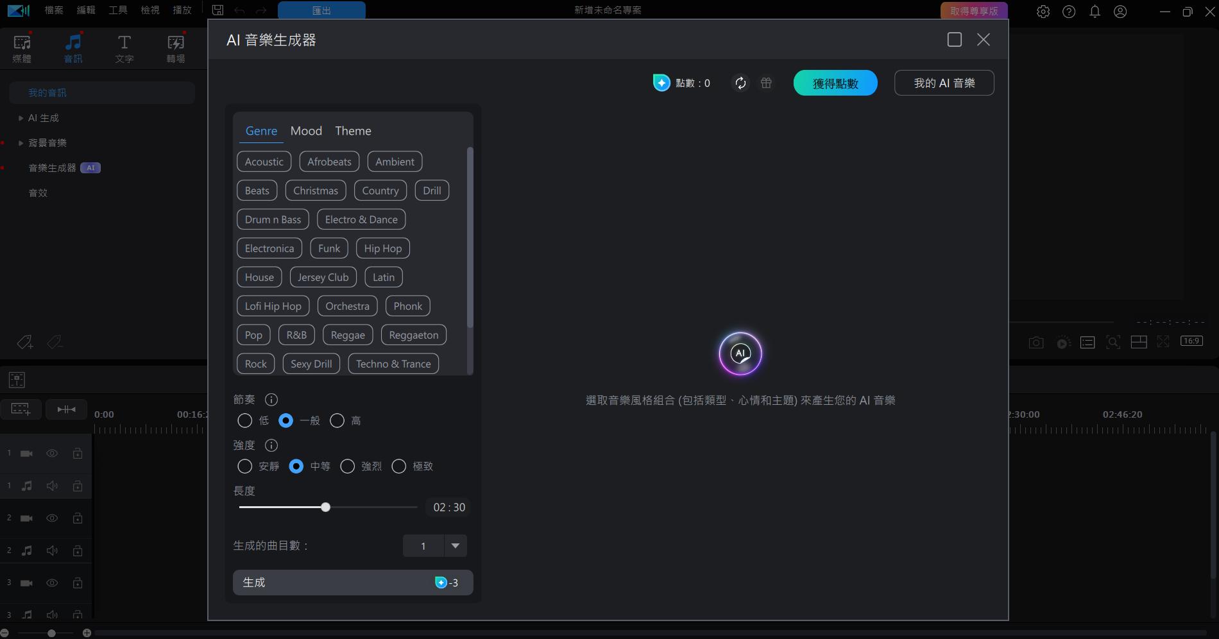
Task: Expand the AI 生成 section
Action: click(19, 118)
